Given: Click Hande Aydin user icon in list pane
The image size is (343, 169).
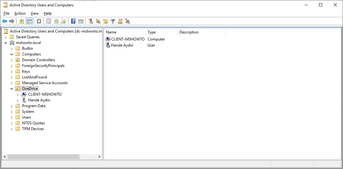Looking at the screenshot, I should pos(108,45).
